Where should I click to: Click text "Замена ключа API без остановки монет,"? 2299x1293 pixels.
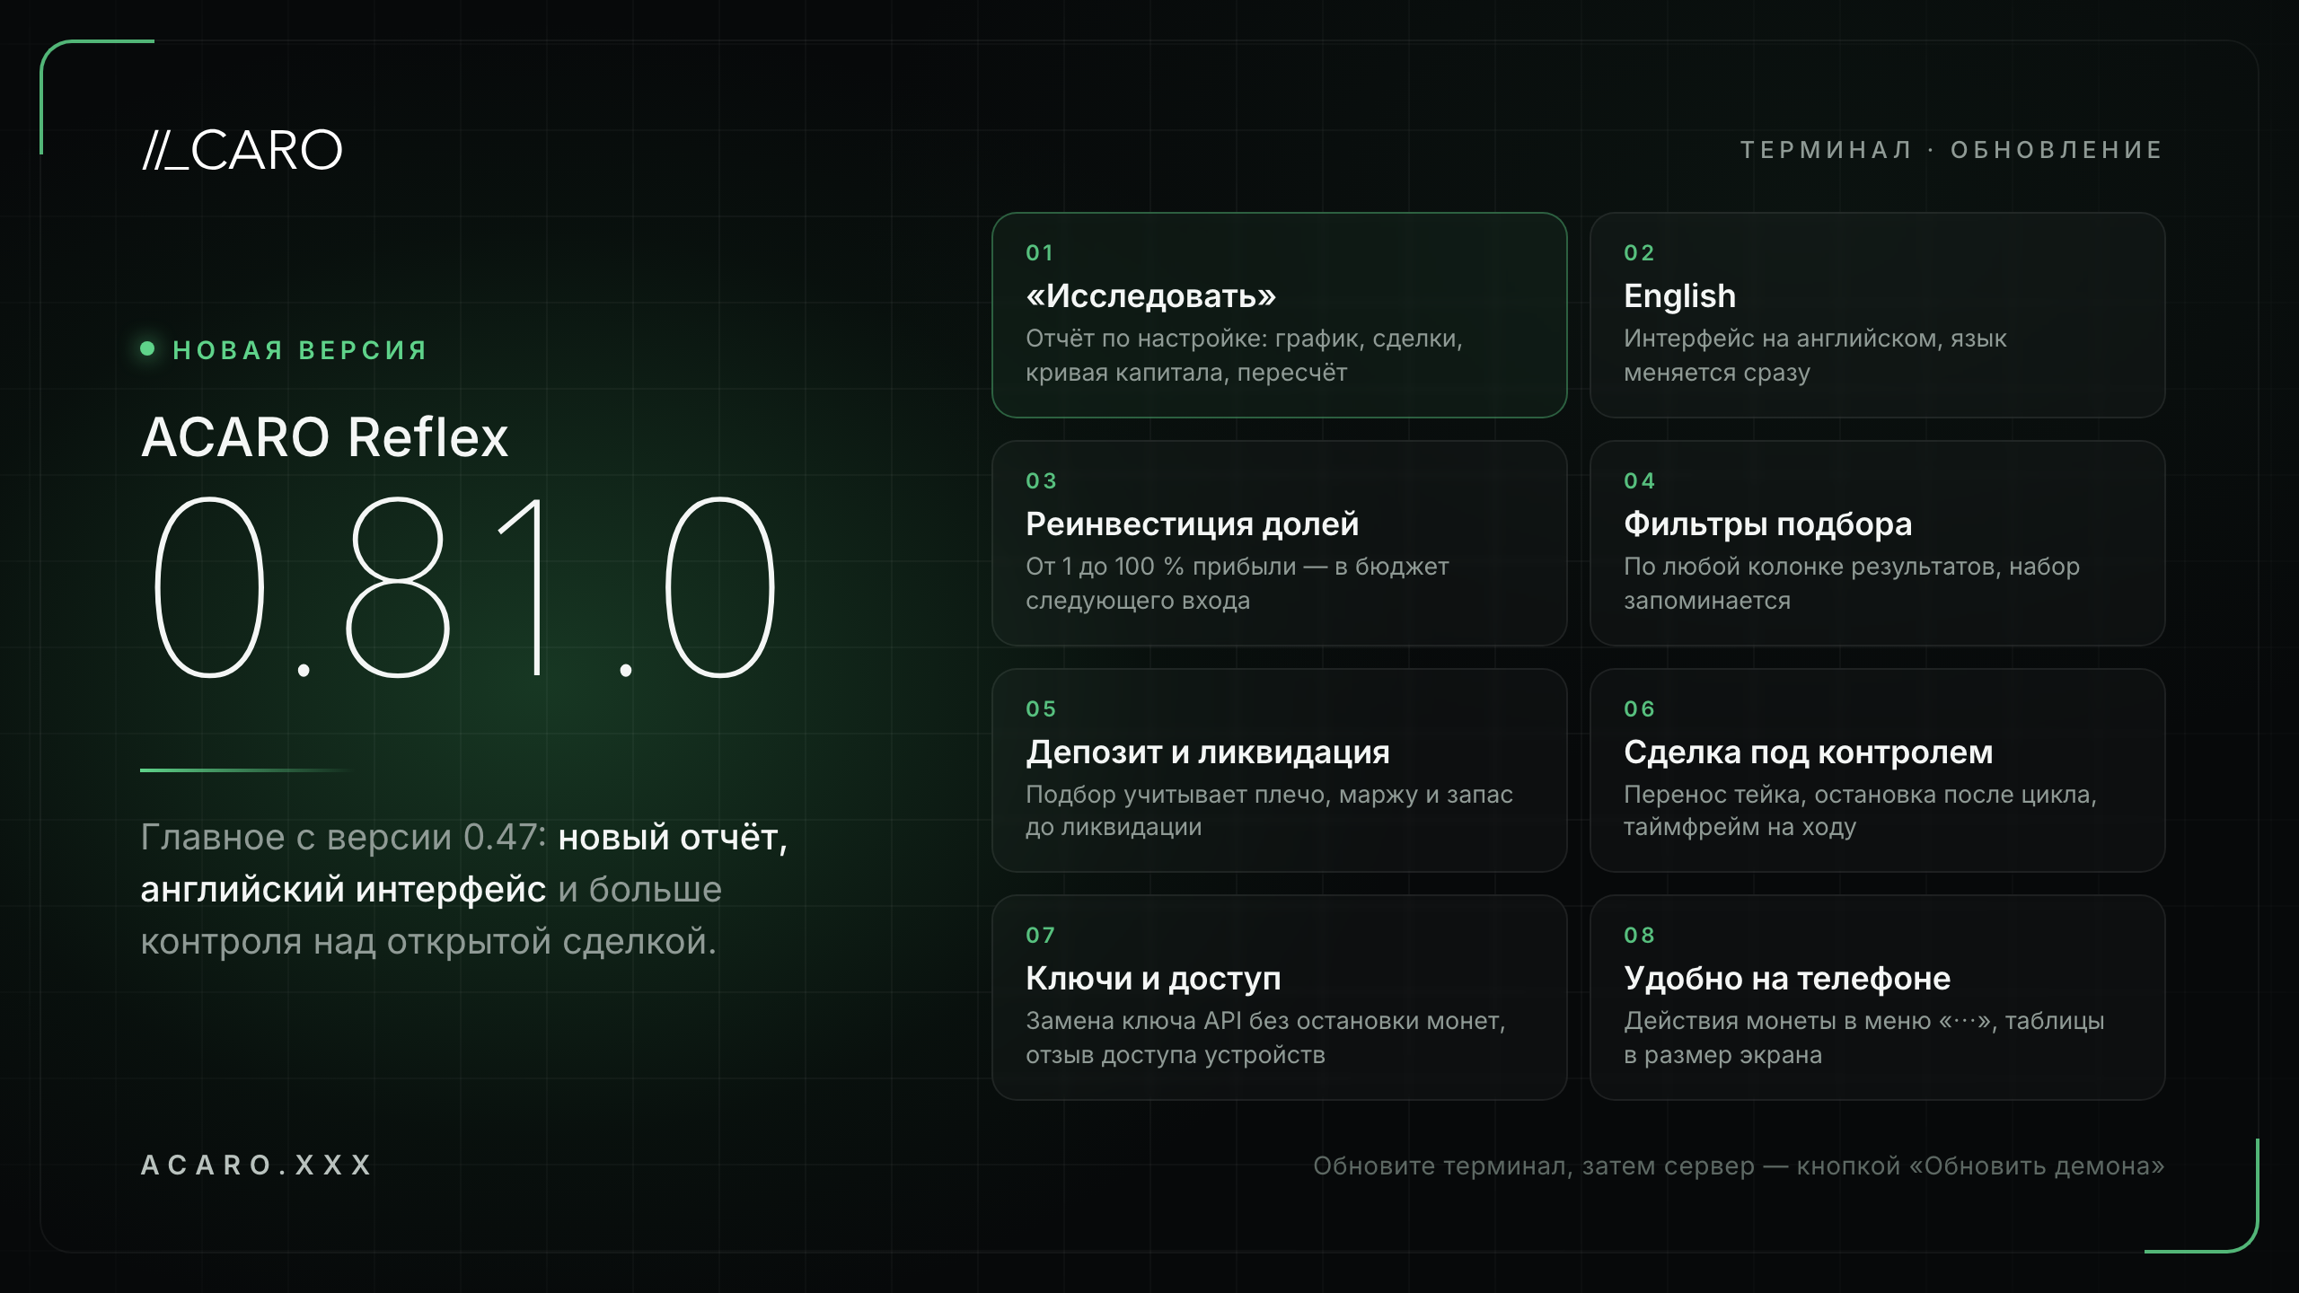coord(1265,1021)
